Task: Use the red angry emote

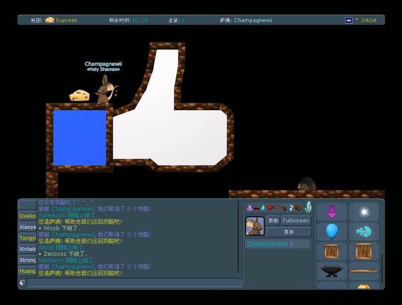Action: click(277, 208)
